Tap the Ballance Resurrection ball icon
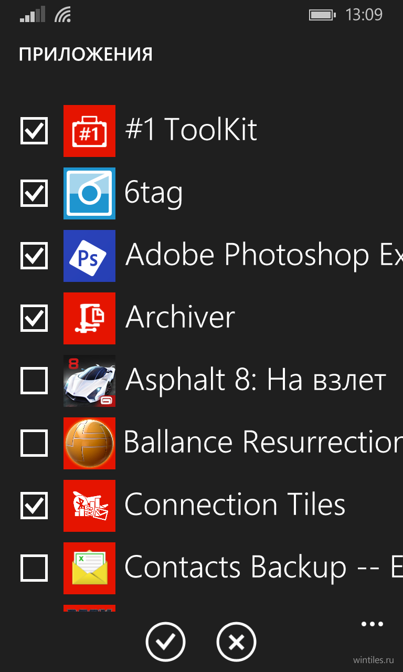The image size is (403, 672). pyautogui.click(x=89, y=443)
